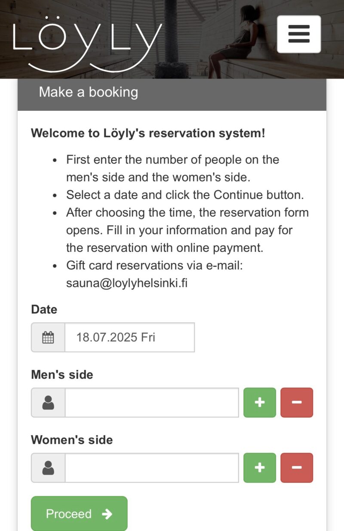Screen dimensions: 344x531
Task: Select the date field showing 18.07.2025 Fri
Action: tap(130, 337)
